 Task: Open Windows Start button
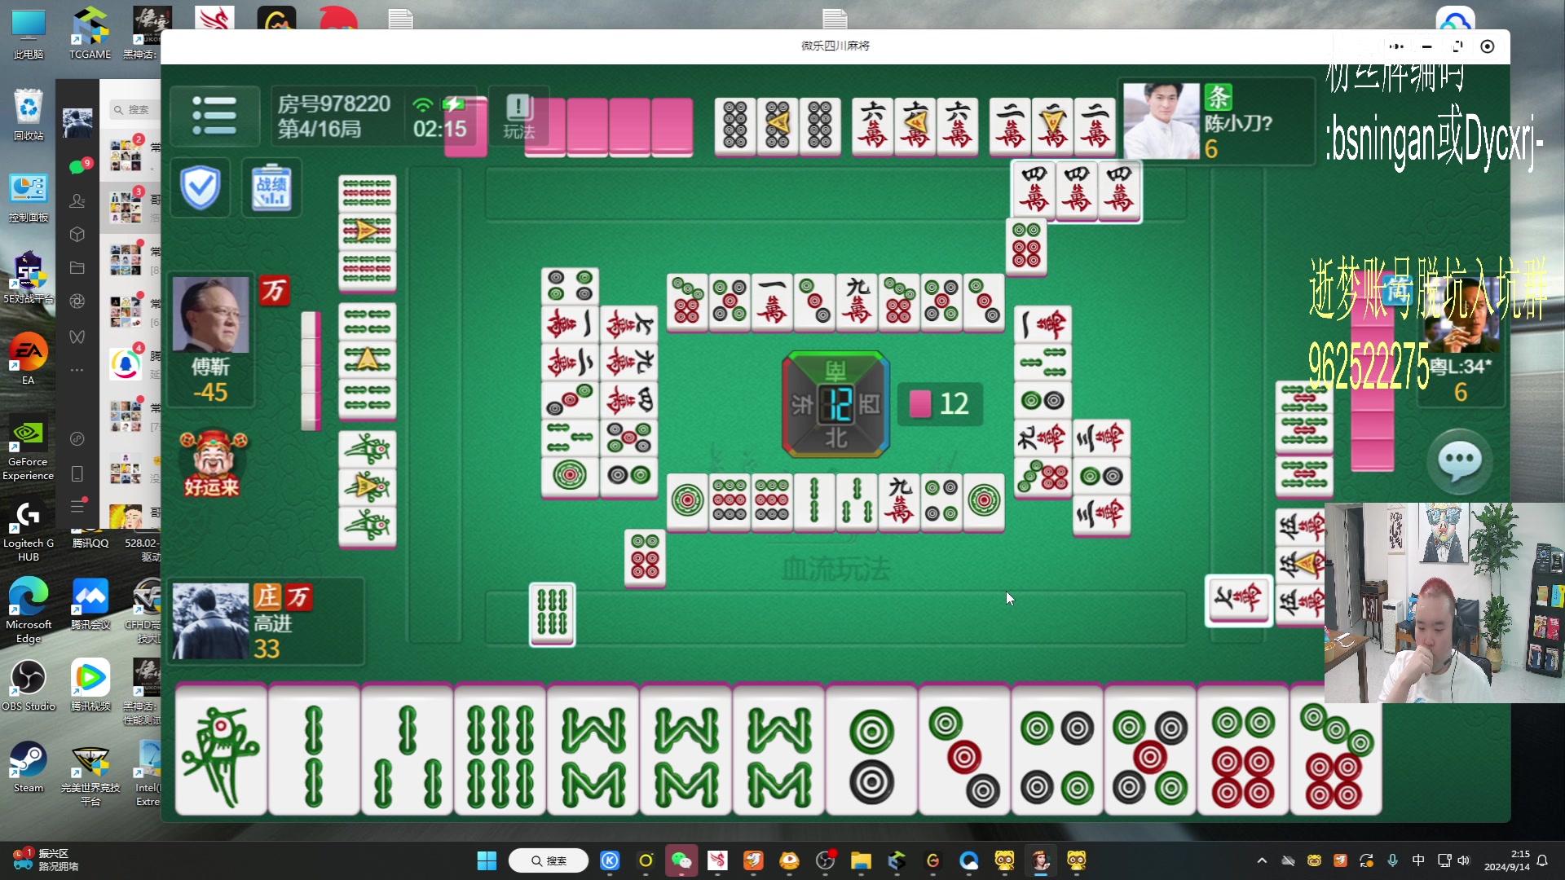coord(487,860)
